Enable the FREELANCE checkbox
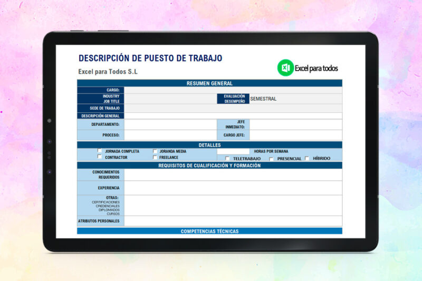Viewport: 422px width, 281px height. (x=155, y=157)
